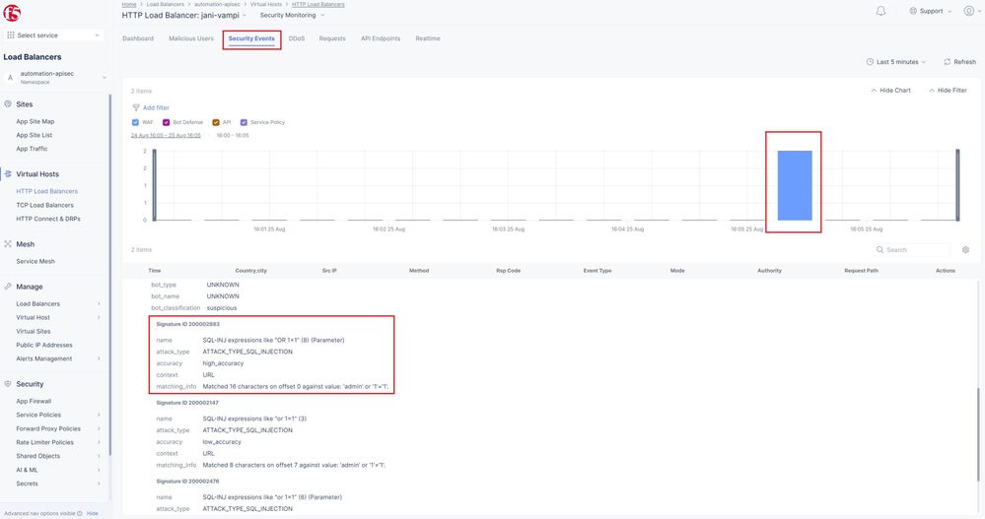
Task: Open the Security Monitoring dropdown
Action: coord(291,15)
